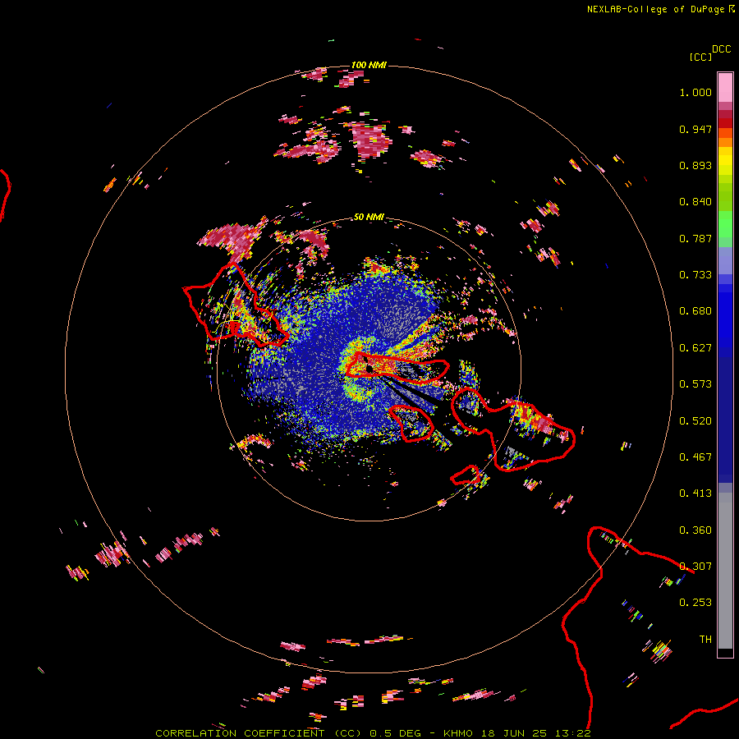Screen dimensions: 739x739
Task: Click the TH label on the color scale
Action: (705, 640)
